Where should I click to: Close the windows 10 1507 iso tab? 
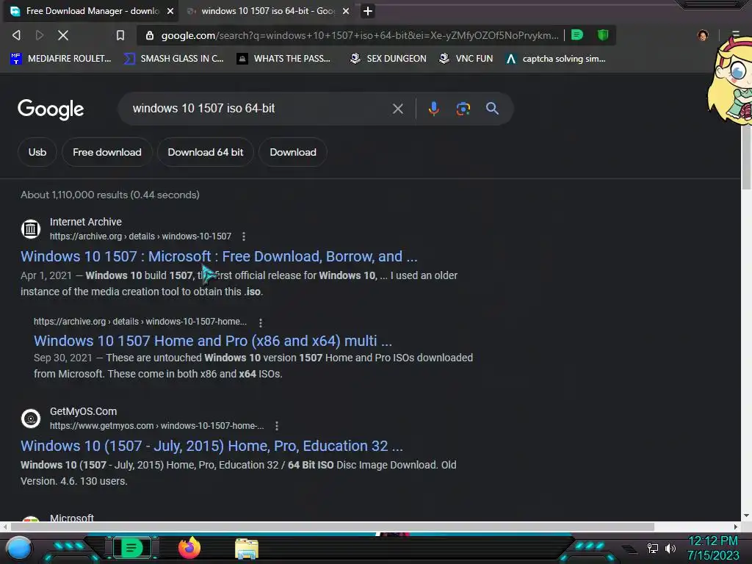346,11
